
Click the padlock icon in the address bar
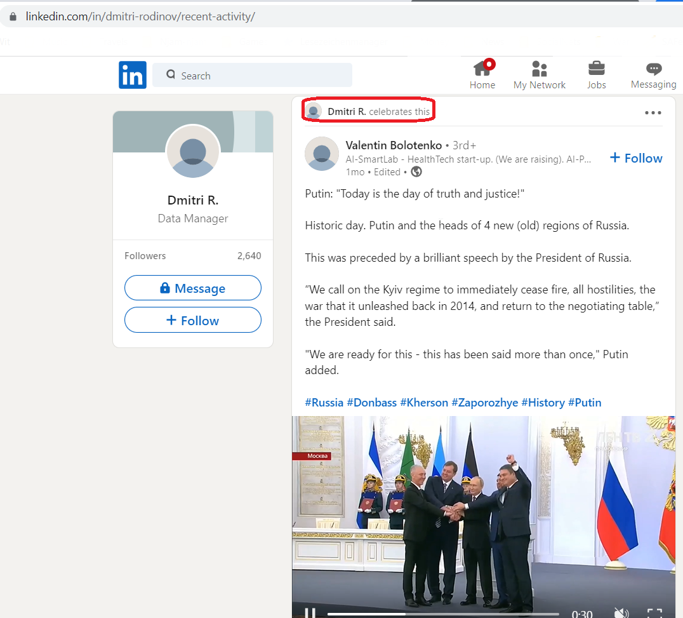pyautogui.click(x=13, y=17)
